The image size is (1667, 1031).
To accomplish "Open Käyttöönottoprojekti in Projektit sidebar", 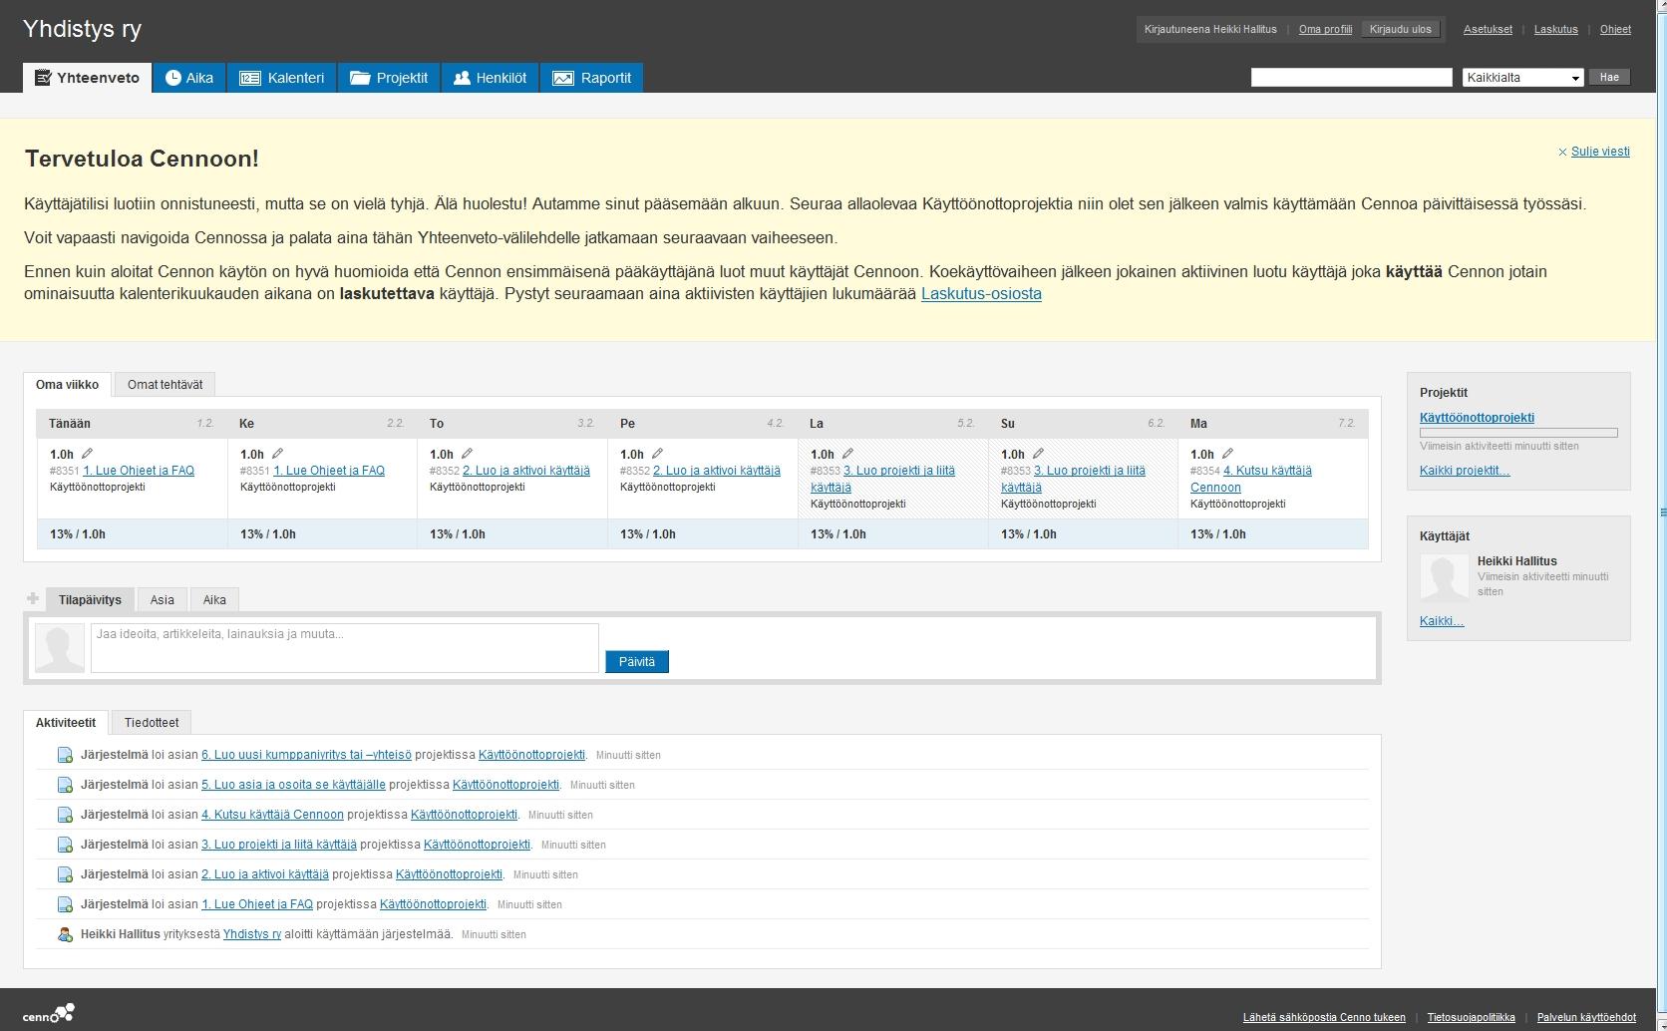I will 1477,418.
